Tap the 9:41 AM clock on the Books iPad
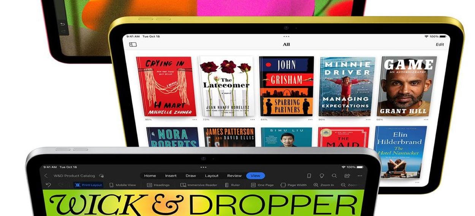Viewport: 475px width, 216px height. point(133,36)
